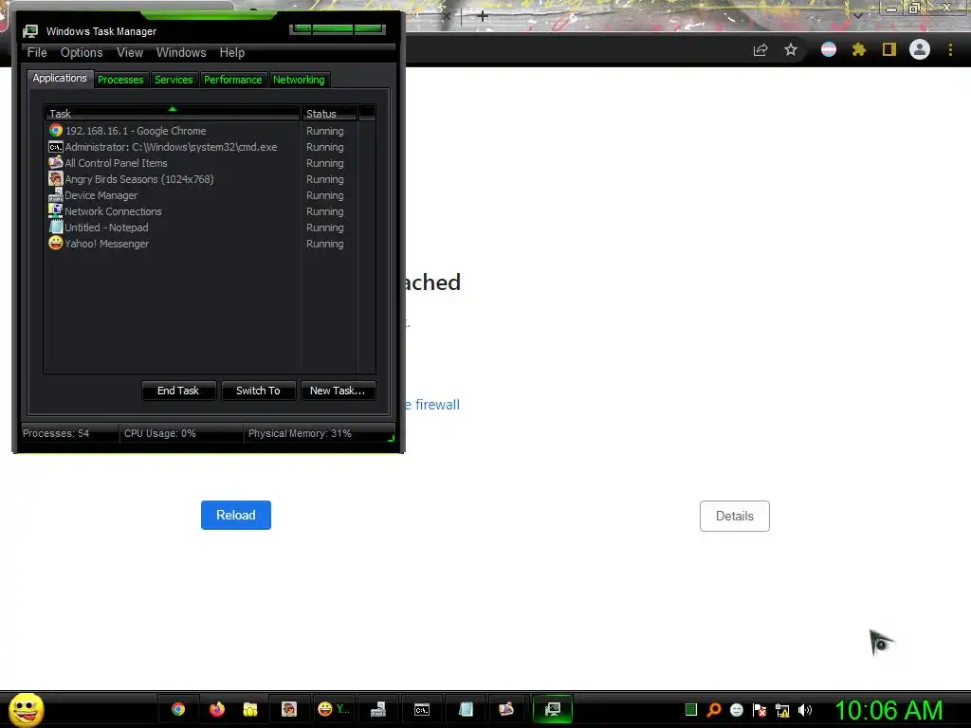This screenshot has height=728, width=971.
Task: Open Chrome's three-dot menu
Action: point(950,49)
